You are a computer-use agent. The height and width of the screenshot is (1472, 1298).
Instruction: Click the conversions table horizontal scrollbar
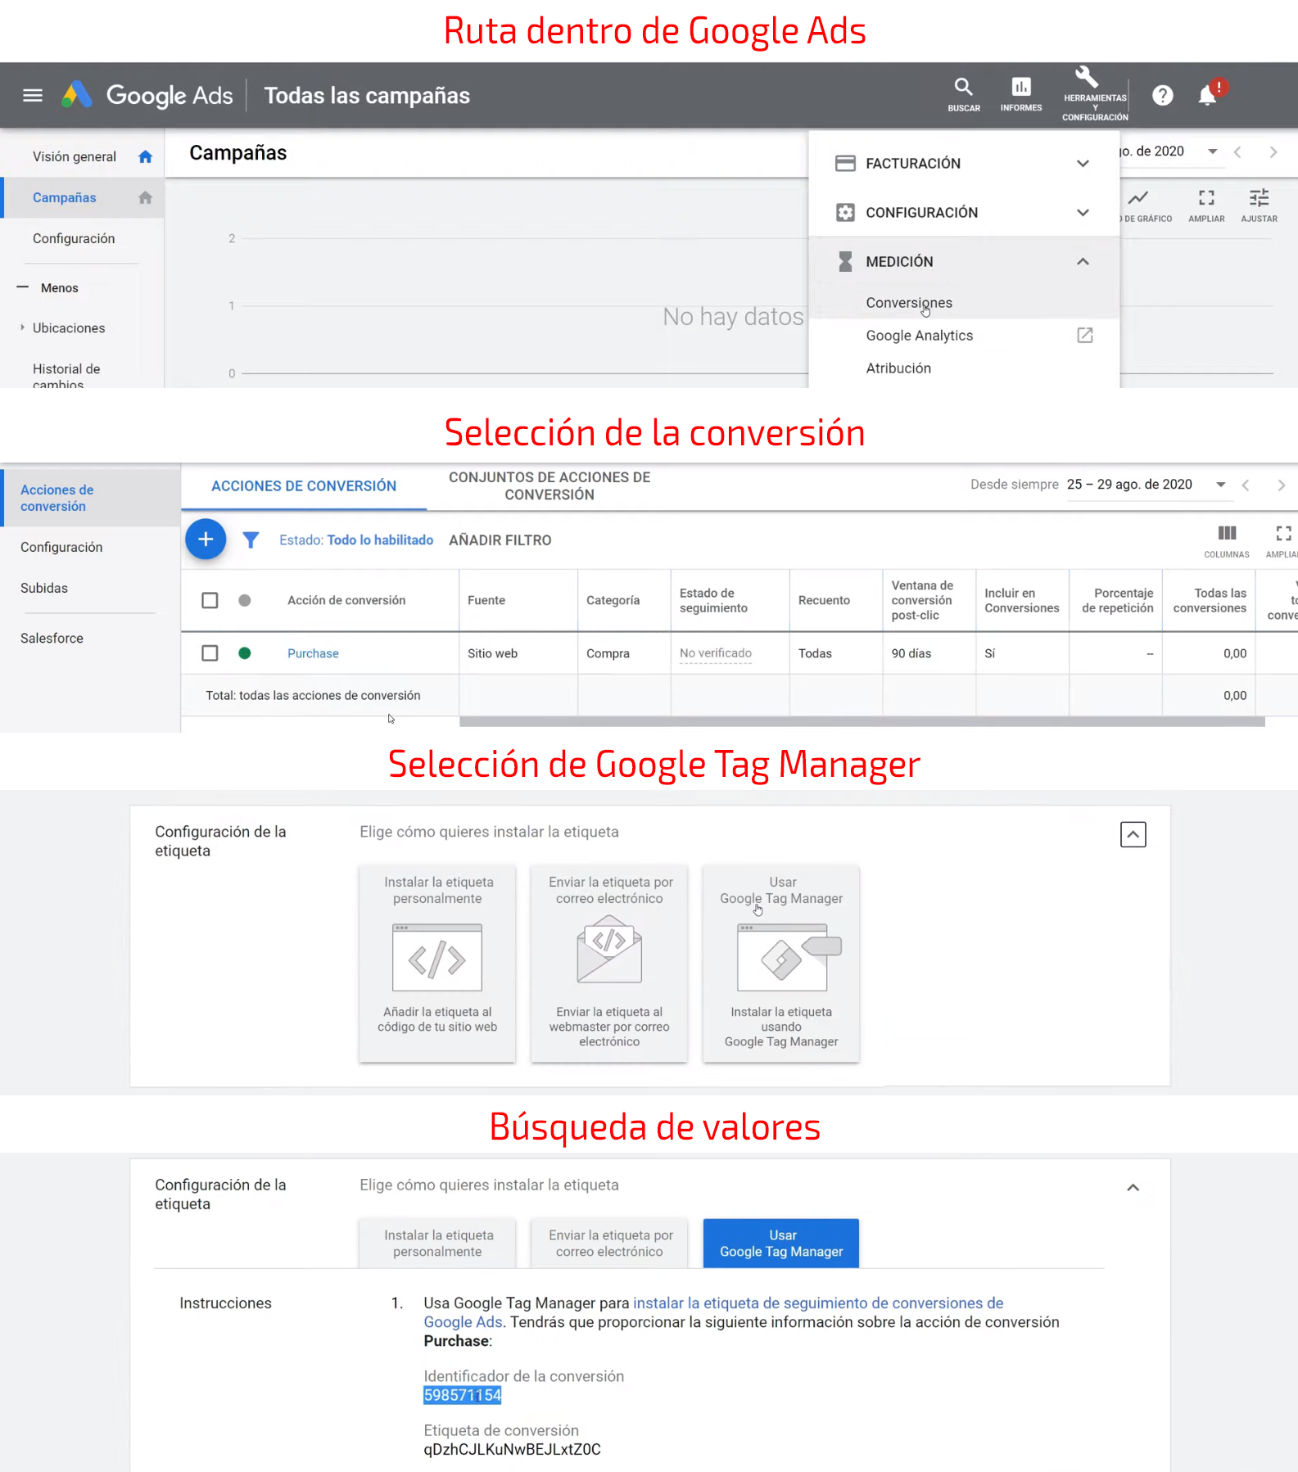pyautogui.click(x=862, y=721)
